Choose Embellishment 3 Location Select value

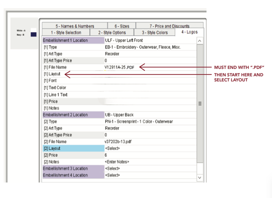[150, 169]
